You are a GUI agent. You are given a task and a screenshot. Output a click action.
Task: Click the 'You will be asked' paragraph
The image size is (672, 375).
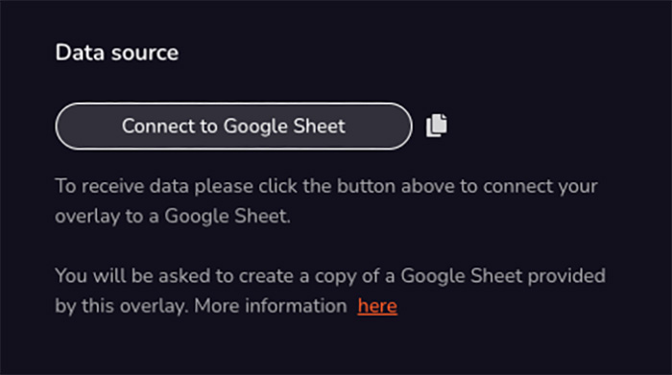[330, 292]
